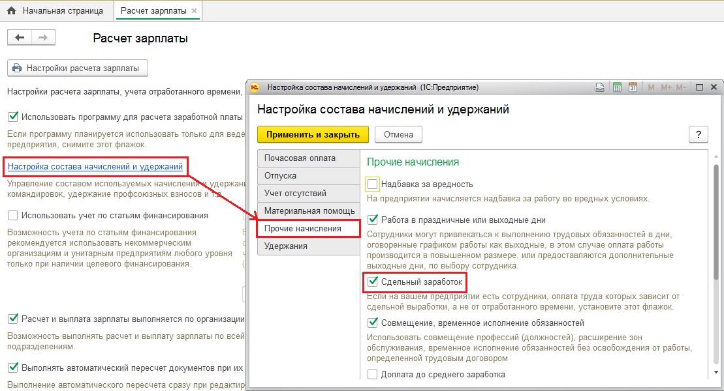Image resolution: width=724 pixels, height=391 pixels.
Task: Enable Доплата до среднего заработка checkbox
Action: pos(373,374)
